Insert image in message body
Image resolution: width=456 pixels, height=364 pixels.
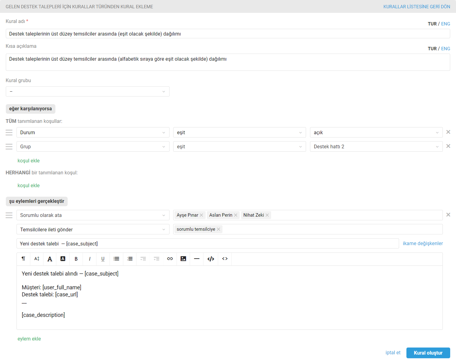coord(183,259)
